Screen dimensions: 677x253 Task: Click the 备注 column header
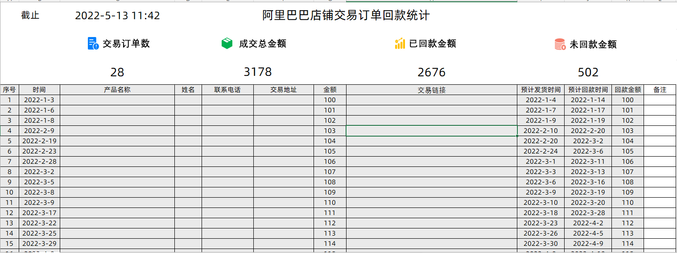click(660, 90)
